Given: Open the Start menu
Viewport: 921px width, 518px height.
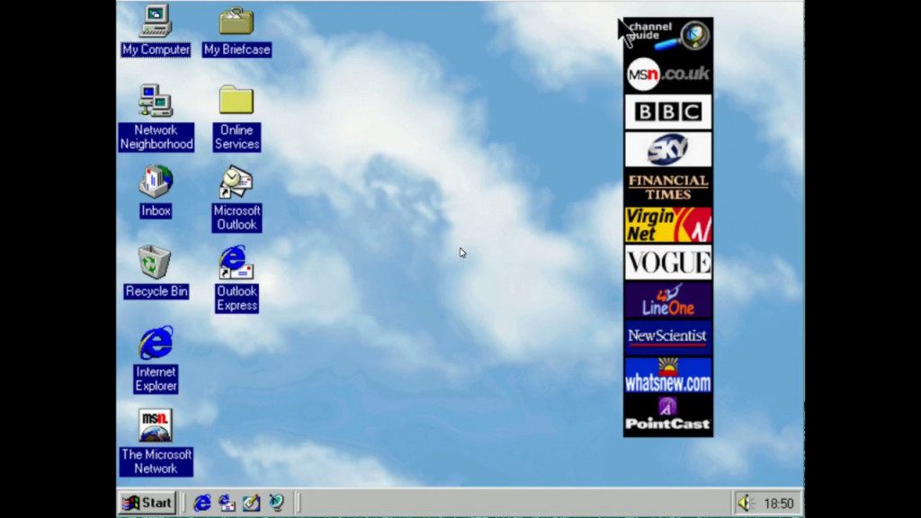Looking at the screenshot, I should pyautogui.click(x=147, y=503).
